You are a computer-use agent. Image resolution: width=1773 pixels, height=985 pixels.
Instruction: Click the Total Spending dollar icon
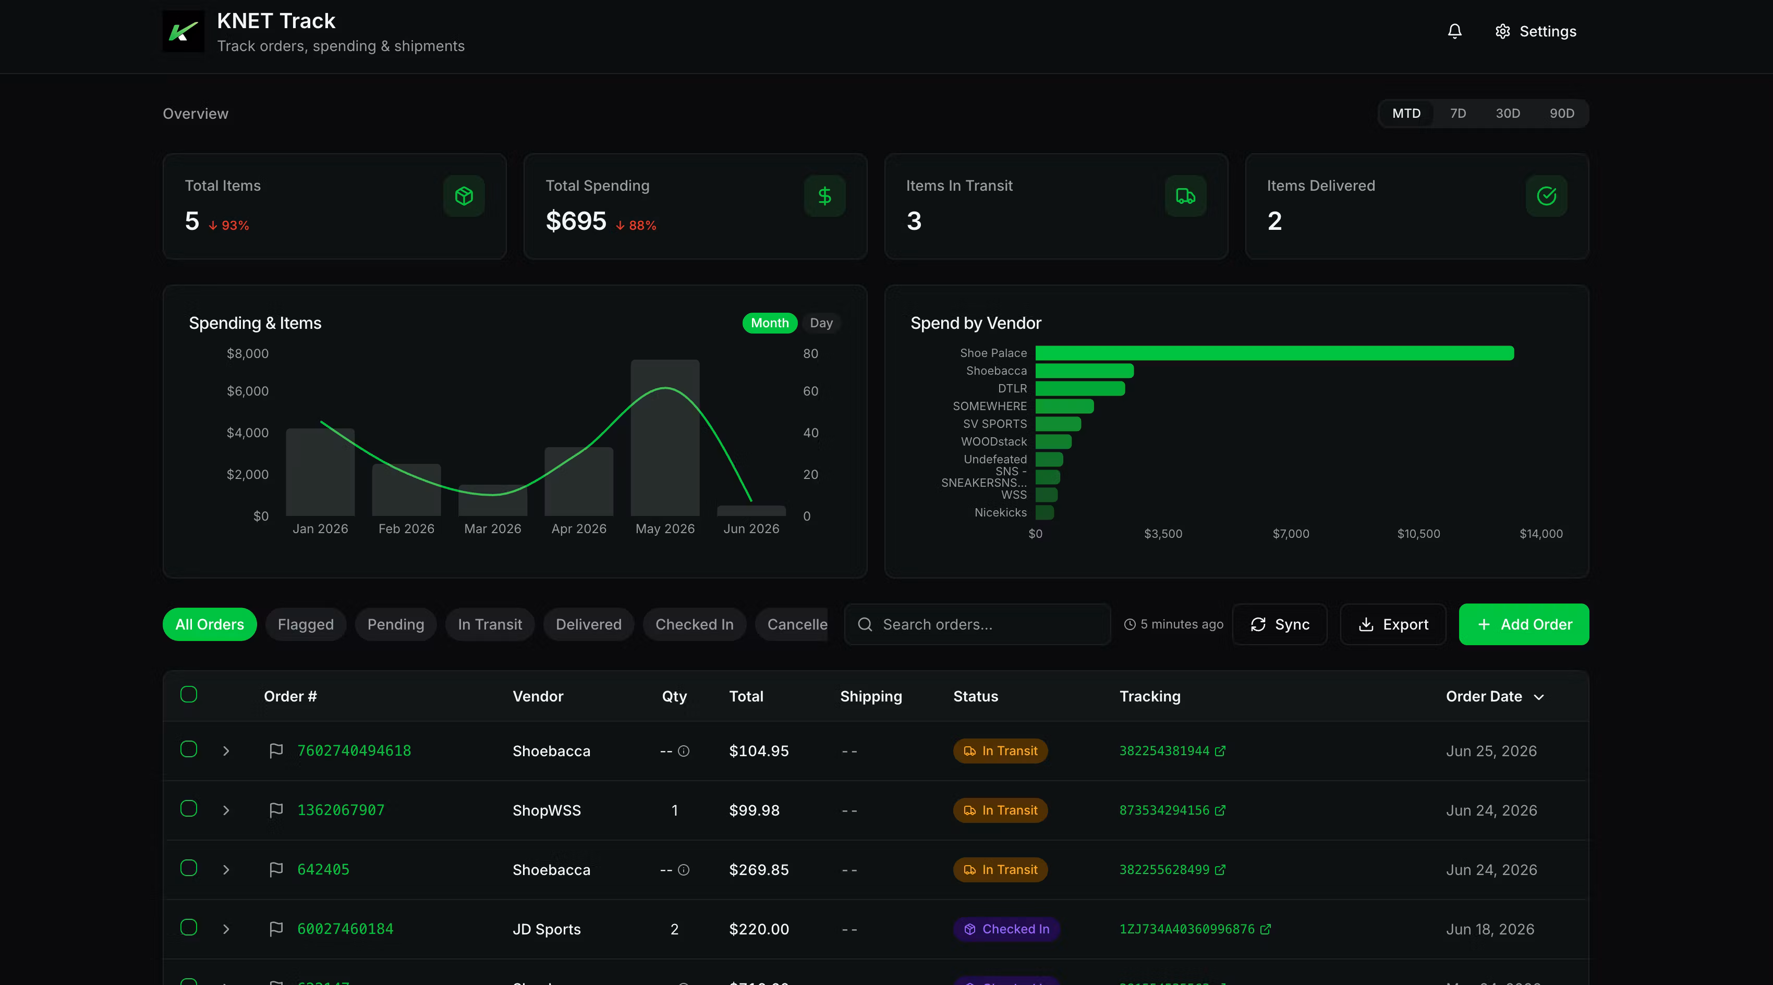[x=824, y=196]
